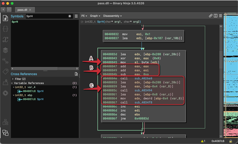Collapse the int32_t var_4 entry
This screenshot has width=238, height=144.
pos(14,87)
